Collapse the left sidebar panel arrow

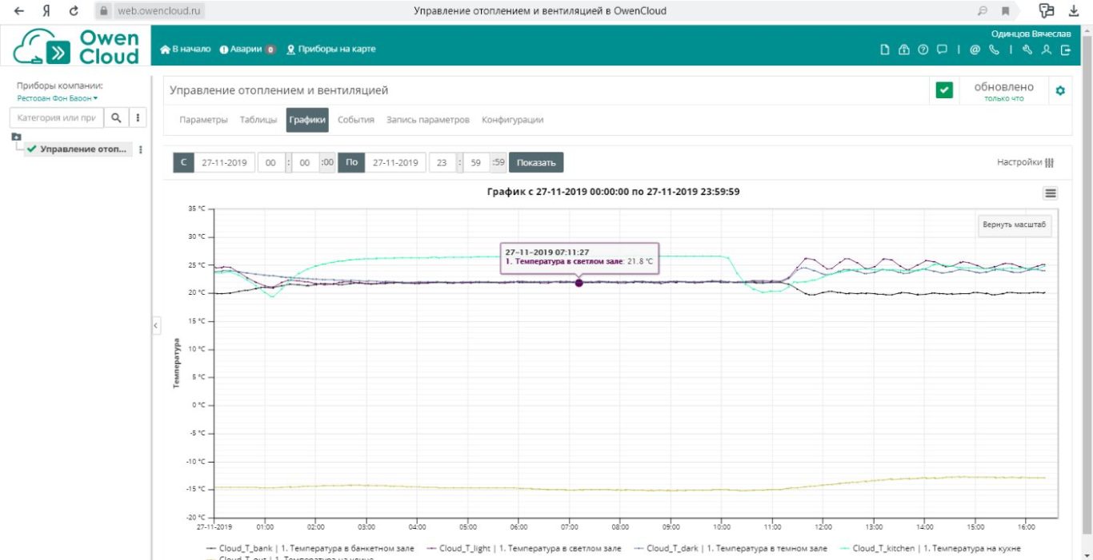pos(156,325)
